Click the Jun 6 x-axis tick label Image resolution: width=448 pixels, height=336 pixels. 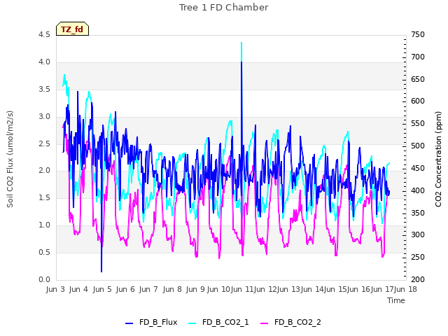125,289
